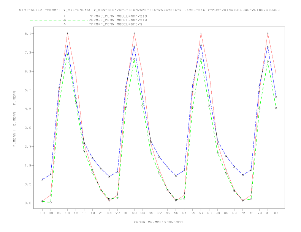This screenshot has width=301, height=232.
Task: Click x-axis tick label 57
Action: point(201,213)
